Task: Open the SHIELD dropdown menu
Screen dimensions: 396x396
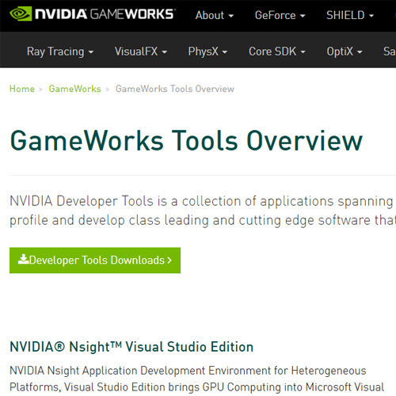Action: 350,15
